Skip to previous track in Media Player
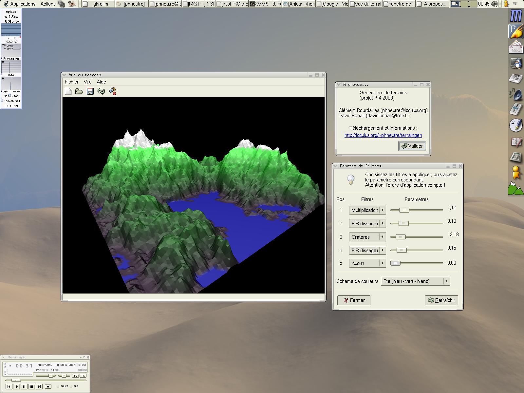This screenshot has height=393, width=524. (9, 386)
